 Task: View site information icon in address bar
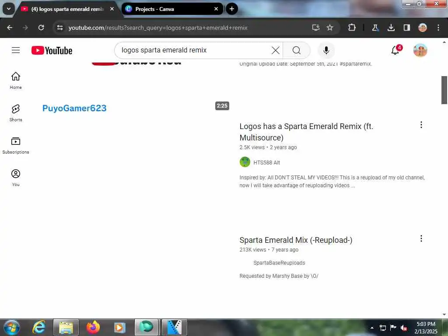pyautogui.click(x=60, y=28)
